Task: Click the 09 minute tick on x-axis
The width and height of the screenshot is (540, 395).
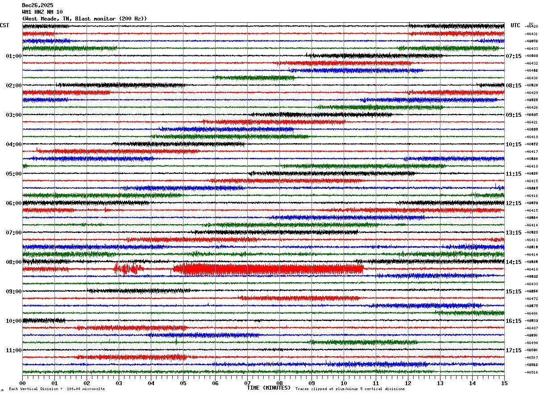Action: pyautogui.click(x=312, y=383)
